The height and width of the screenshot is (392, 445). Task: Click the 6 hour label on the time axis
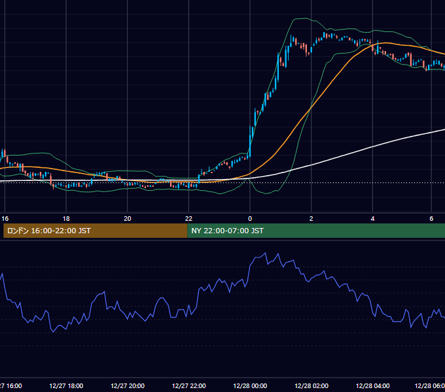click(431, 219)
